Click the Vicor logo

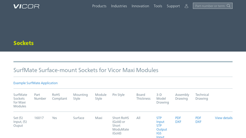(x=26, y=6)
